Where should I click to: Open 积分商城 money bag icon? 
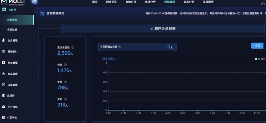pyautogui.click(x=3, y=106)
